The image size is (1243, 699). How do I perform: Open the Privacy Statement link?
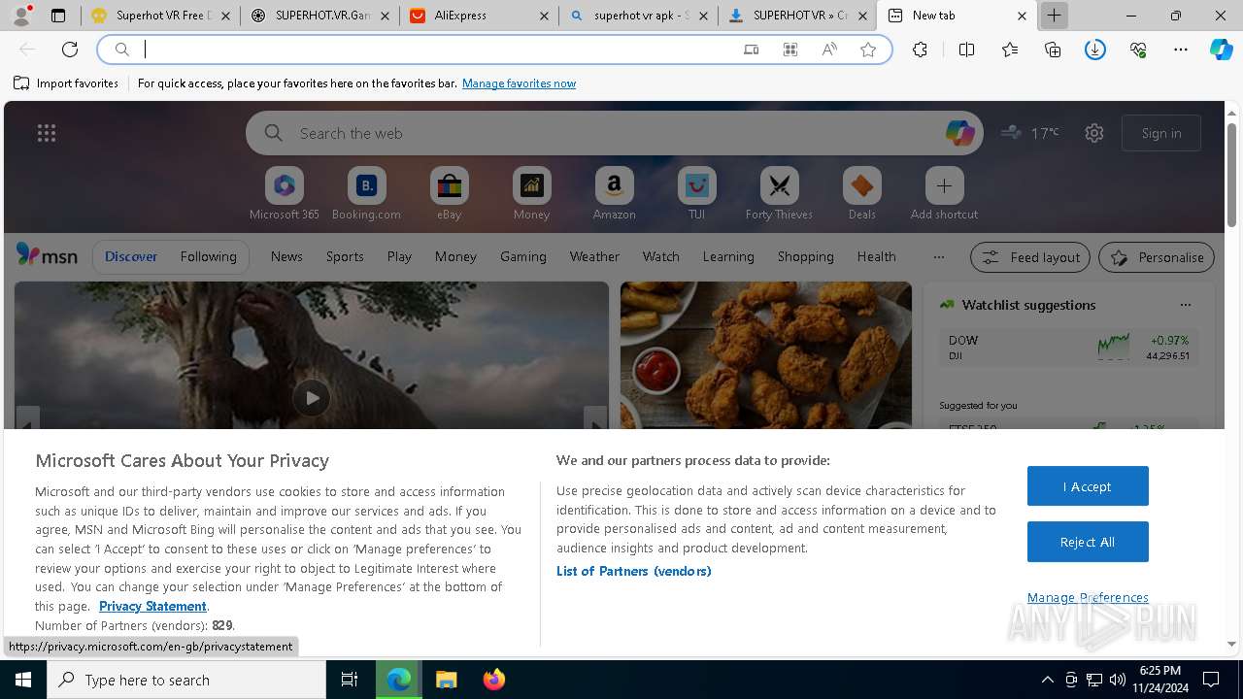pos(152,606)
